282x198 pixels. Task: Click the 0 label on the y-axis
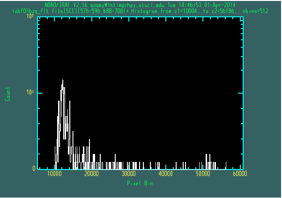tap(33, 169)
